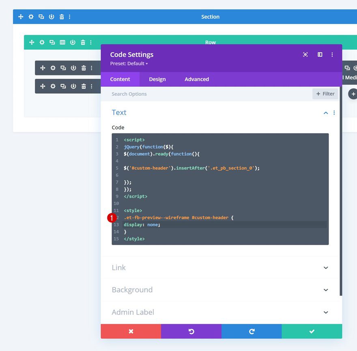Click the first module move icon
The height and width of the screenshot is (351, 357).
coord(43,68)
